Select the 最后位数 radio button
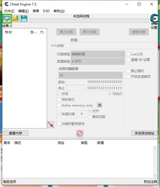This screenshot has width=160, height=187. pos(90,117)
